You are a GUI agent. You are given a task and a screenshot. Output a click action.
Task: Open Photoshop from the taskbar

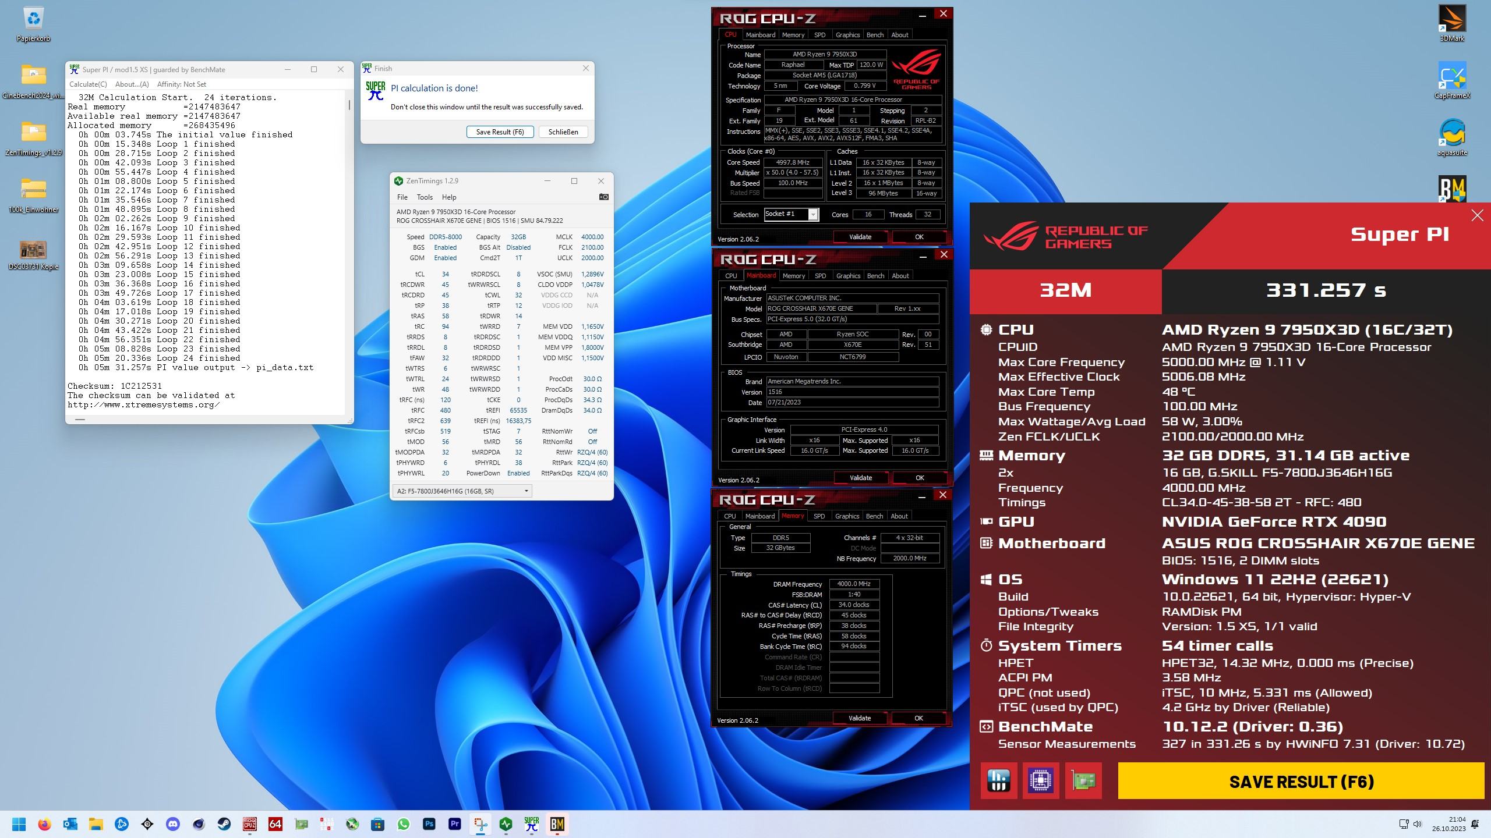pos(429,824)
